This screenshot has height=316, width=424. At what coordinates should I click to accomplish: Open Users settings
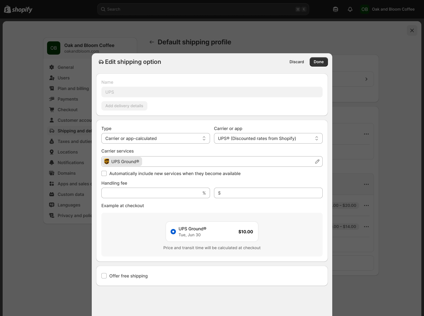[64, 78]
